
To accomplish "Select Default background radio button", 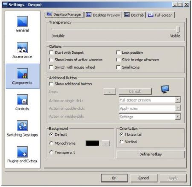I will coord(51,134).
